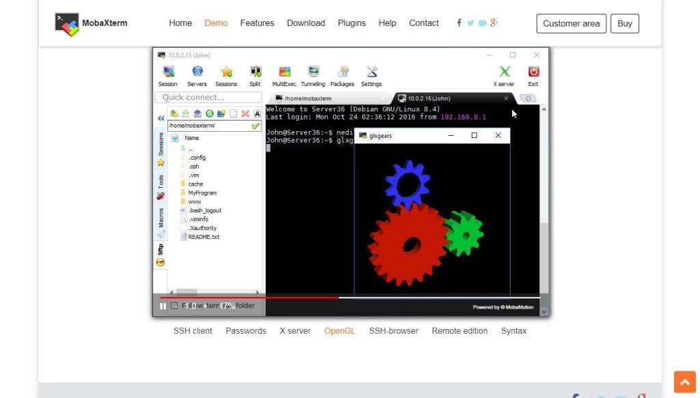Open the Download nav link

pyautogui.click(x=306, y=23)
